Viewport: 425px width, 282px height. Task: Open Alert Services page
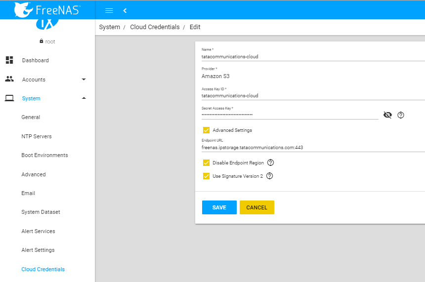(x=38, y=231)
